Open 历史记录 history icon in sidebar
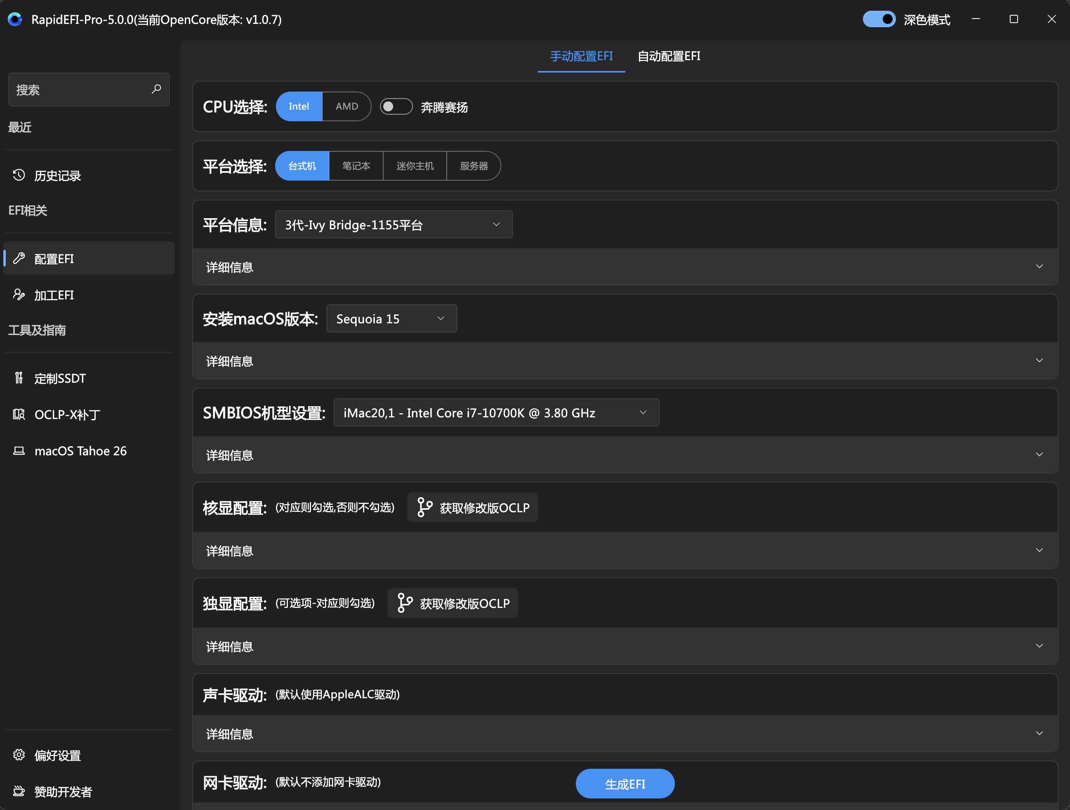The height and width of the screenshot is (810, 1070). pyautogui.click(x=19, y=175)
